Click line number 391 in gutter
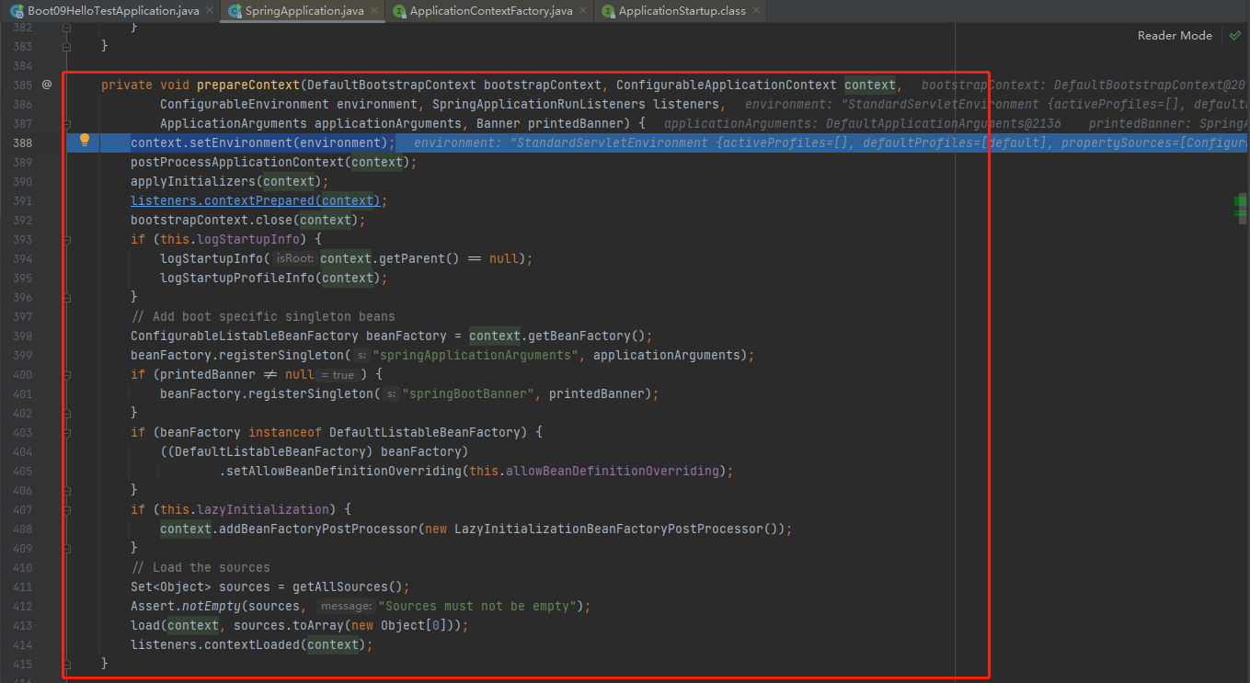 pos(22,200)
